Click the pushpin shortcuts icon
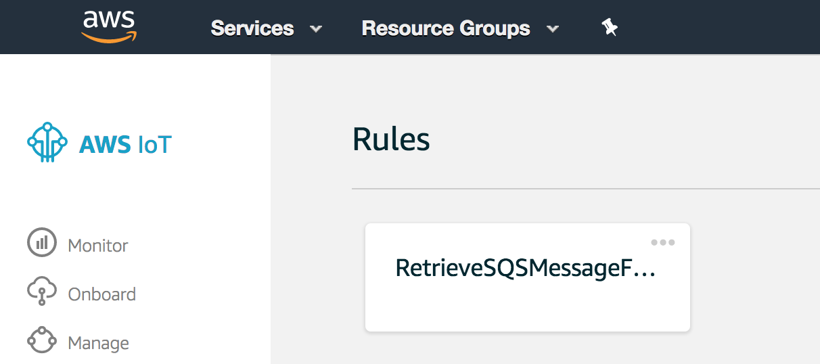The width and height of the screenshot is (820, 364). click(x=610, y=28)
